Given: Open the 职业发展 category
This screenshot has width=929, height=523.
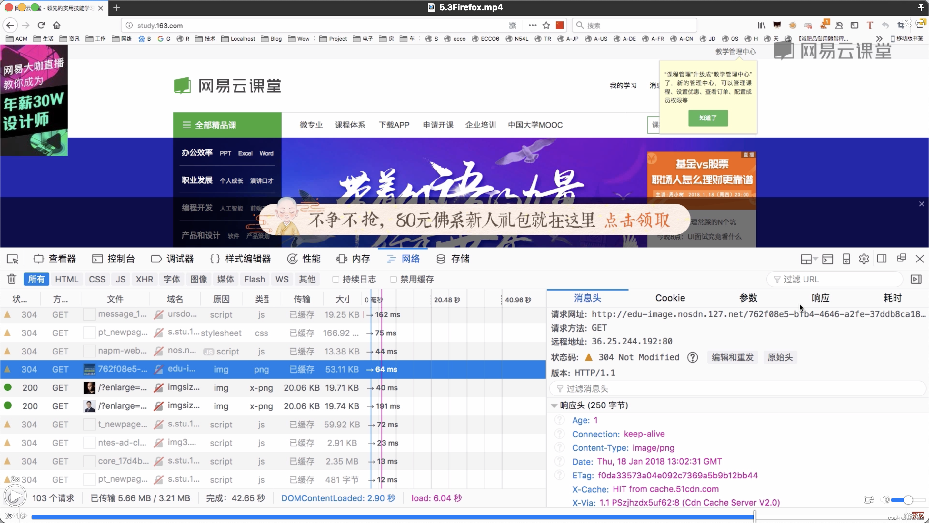Looking at the screenshot, I should 197,180.
